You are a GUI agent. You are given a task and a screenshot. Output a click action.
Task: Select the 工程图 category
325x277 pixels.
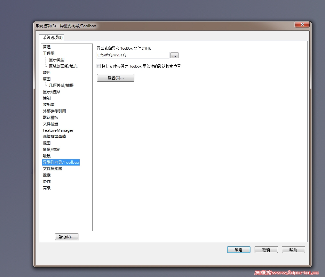[49, 53]
